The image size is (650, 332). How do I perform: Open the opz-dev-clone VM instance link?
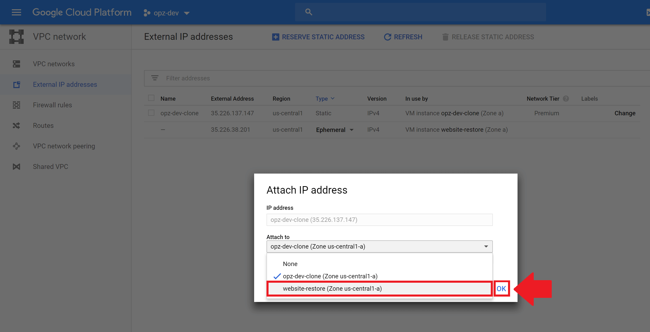click(x=460, y=113)
